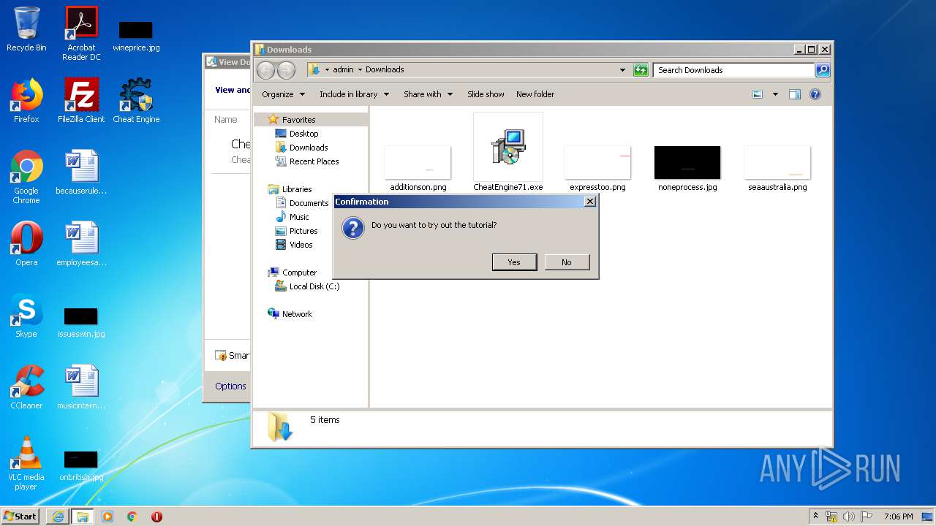
Task: Open CCleaner desktop shortcut
Action: tap(26, 387)
